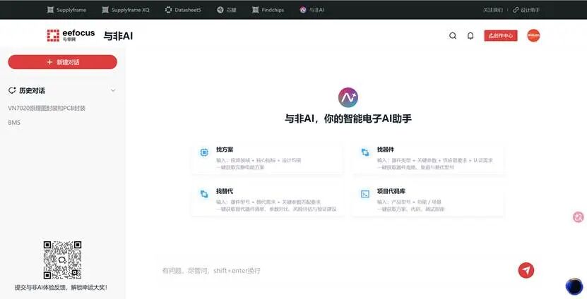Click the 与非AI gradient logo icon
This screenshot has width=587, height=299.
pos(348,97)
